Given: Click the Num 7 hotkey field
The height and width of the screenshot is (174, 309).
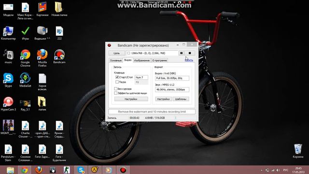Looking at the screenshot, I should tap(141, 77).
